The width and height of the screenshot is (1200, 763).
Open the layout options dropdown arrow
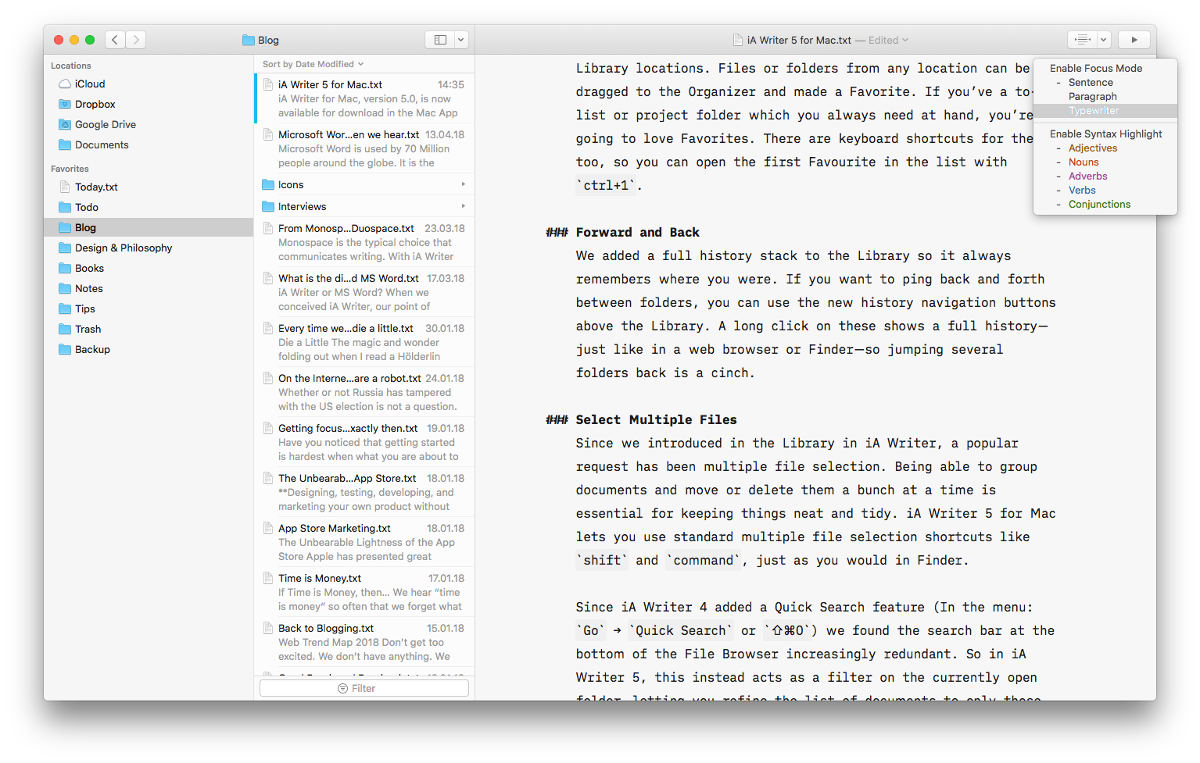click(461, 40)
